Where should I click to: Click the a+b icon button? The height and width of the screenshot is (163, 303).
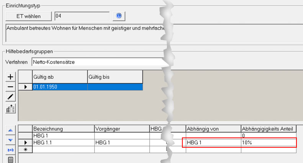point(11,150)
